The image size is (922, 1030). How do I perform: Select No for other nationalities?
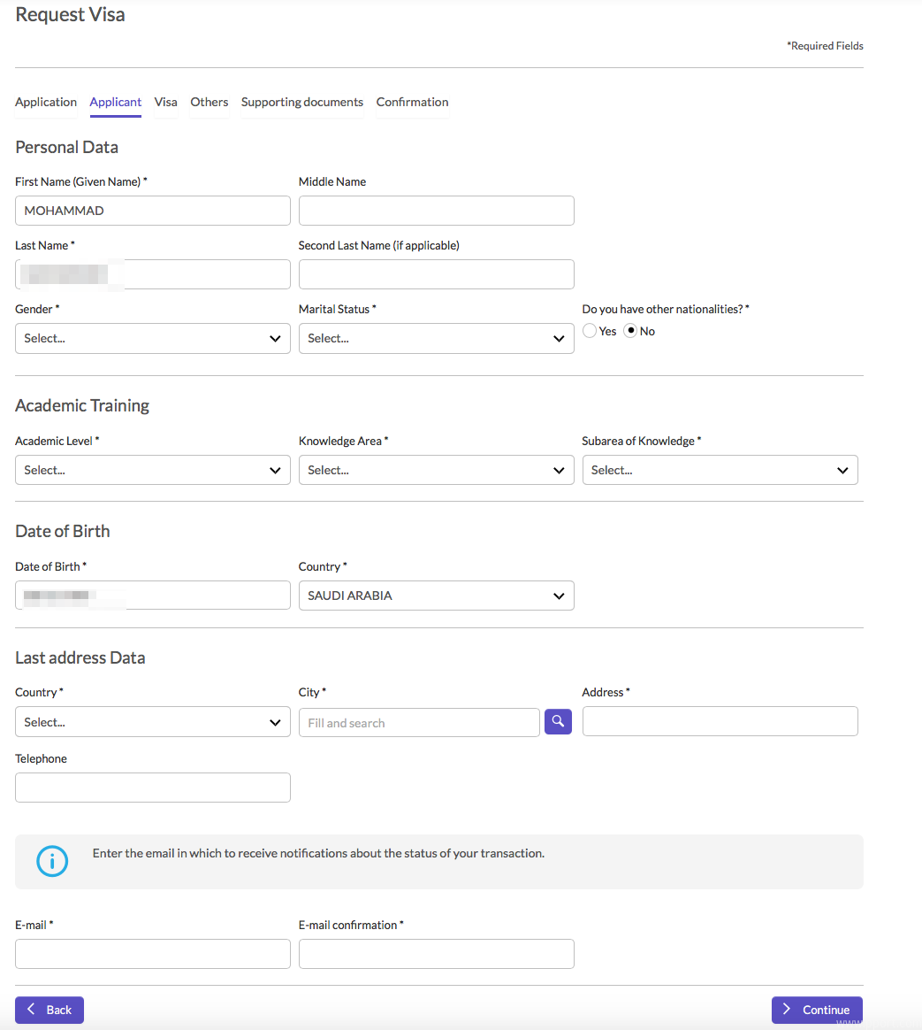[631, 331]
